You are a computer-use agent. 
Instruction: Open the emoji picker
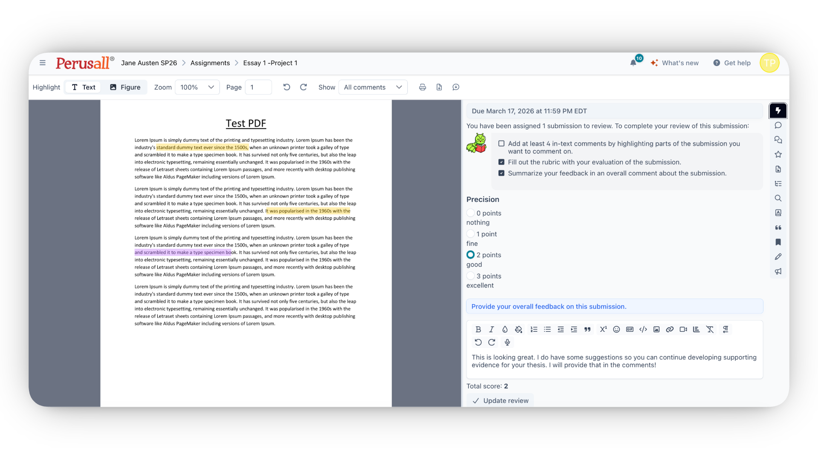(x=616, y=329)
